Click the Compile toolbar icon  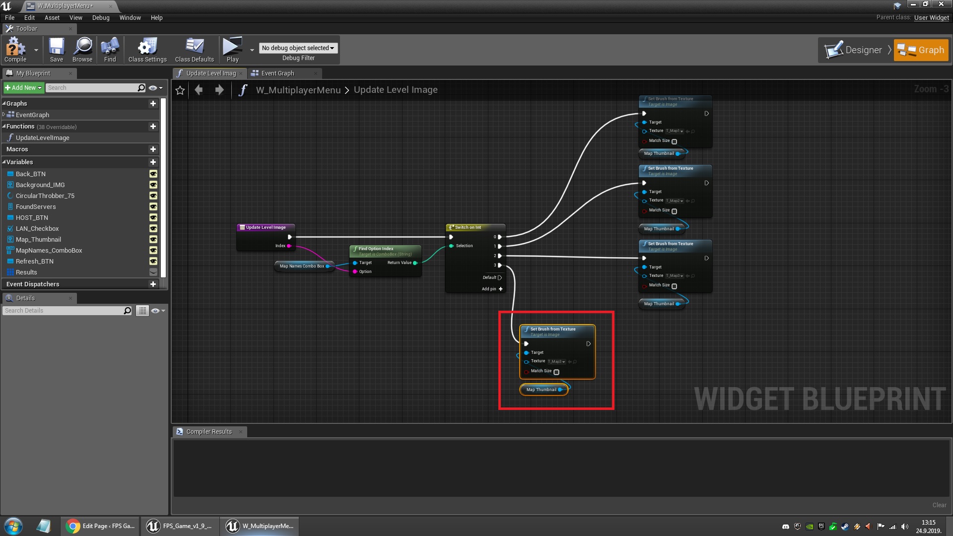pyautogui.click(x=15, y=50)
